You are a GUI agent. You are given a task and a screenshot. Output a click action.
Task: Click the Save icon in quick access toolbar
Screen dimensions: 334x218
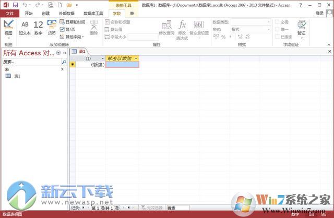coord(15,5)
